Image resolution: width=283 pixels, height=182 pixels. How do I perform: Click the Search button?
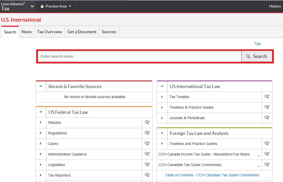257,56
